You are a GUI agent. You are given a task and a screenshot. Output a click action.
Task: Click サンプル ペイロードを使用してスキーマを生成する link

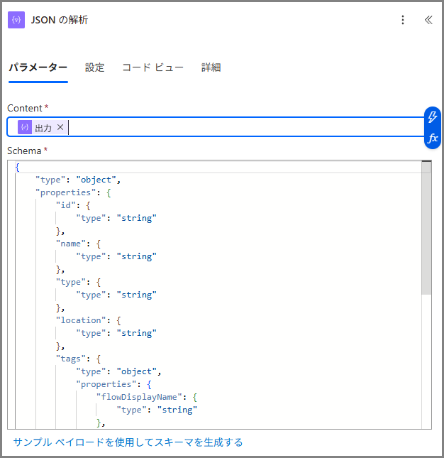(x=128, y=442)
